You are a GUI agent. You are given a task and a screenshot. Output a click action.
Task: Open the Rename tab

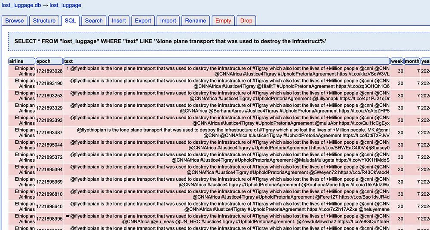pos(196,21)
